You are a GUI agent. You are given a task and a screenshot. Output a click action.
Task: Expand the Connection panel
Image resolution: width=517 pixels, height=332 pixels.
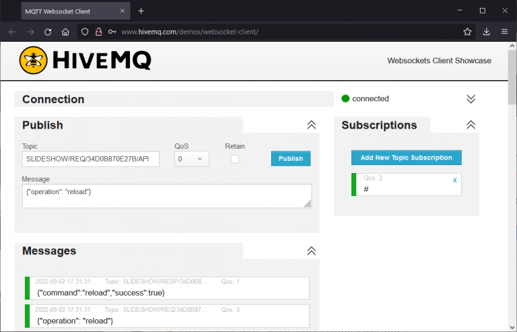tap(471, 99)
